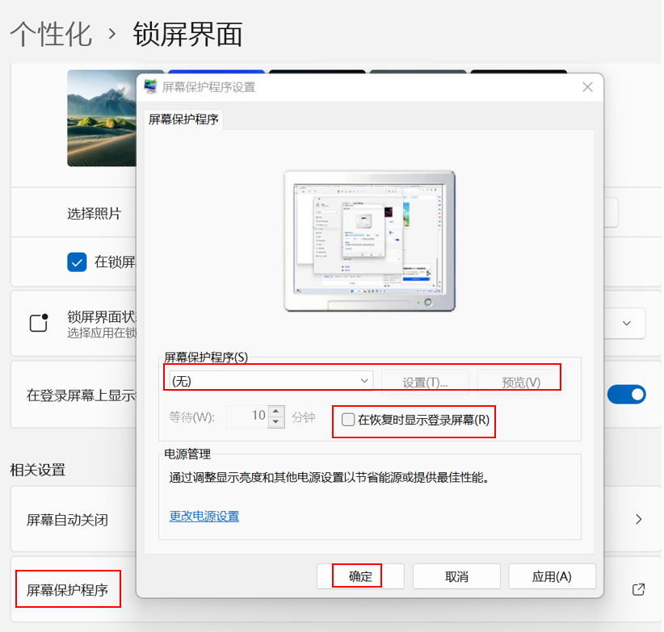
Task: Open the 更改电源设置 link
Action: click(x=204, y=516)
